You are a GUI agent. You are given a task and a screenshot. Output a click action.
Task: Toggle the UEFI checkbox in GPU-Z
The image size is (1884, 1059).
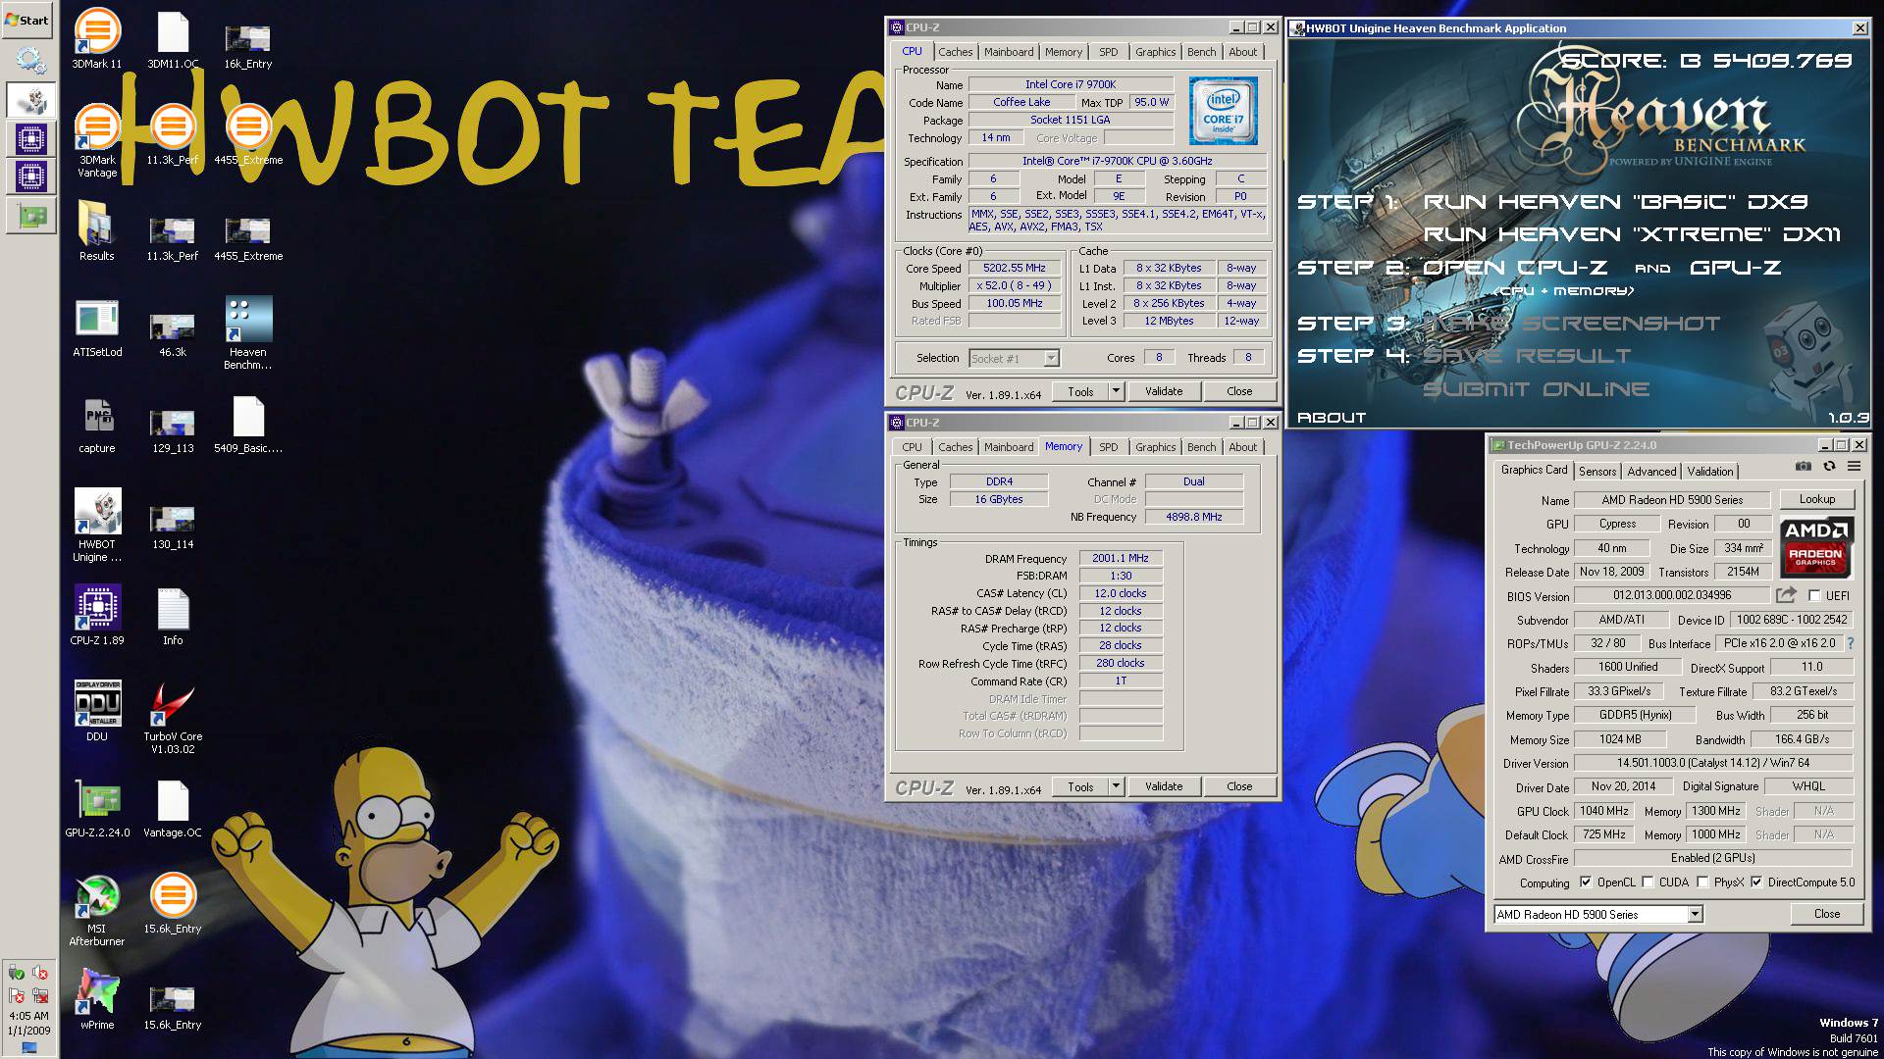click(1814, 595)
